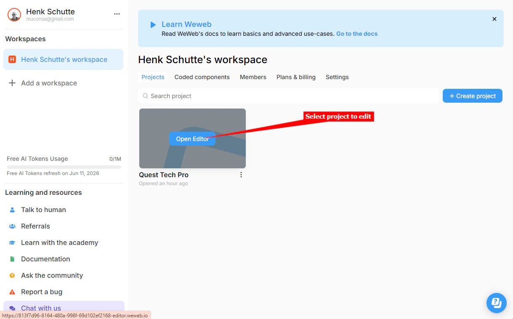Create a new project
This screenshot has height=319, width=513.
coord(473,96)
